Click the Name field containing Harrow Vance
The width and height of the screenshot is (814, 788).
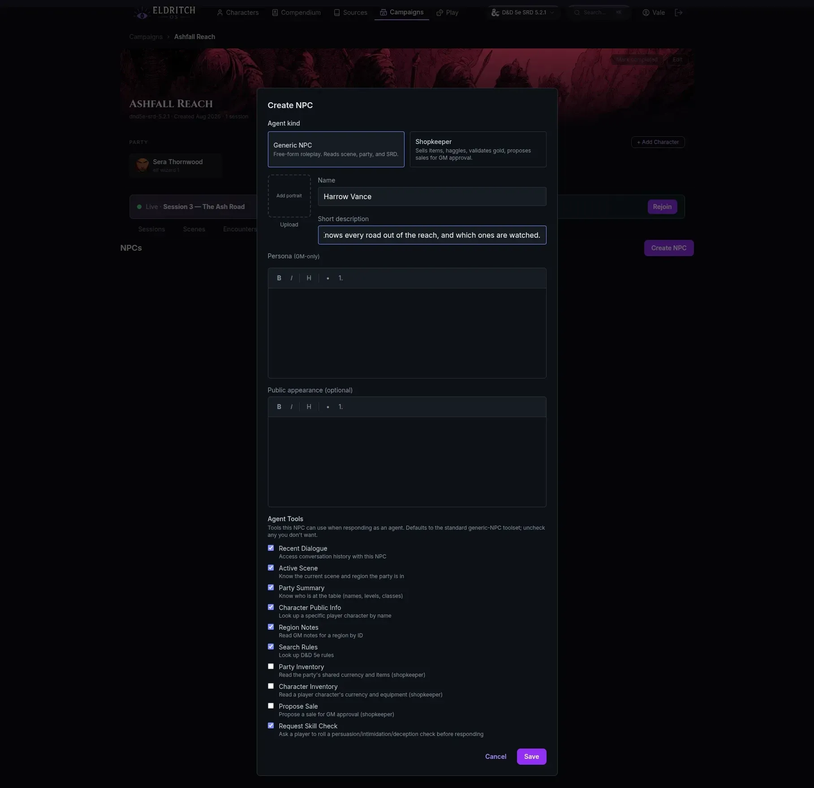tap(432, 196)
